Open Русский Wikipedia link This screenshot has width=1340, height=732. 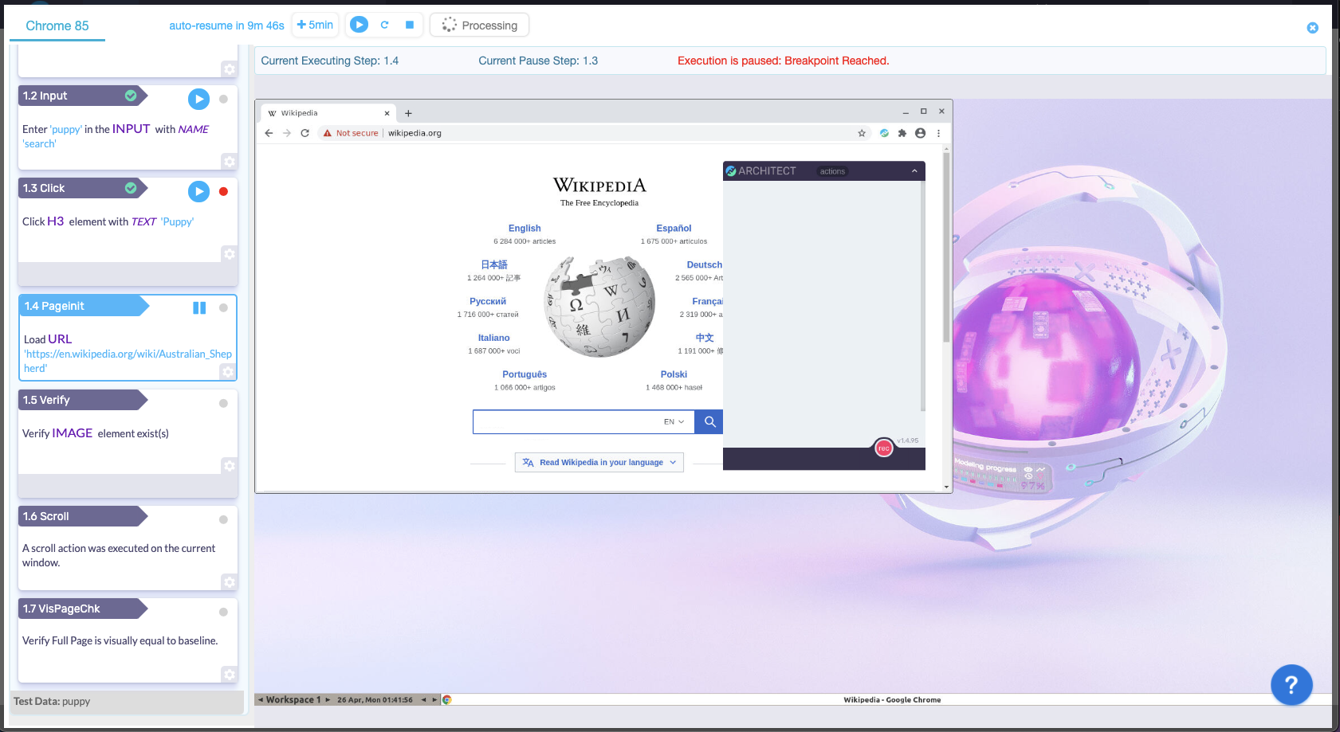[488, 301]
